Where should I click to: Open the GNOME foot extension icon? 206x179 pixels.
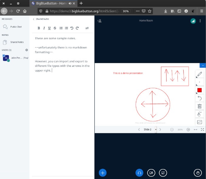(x=193, y=11)
